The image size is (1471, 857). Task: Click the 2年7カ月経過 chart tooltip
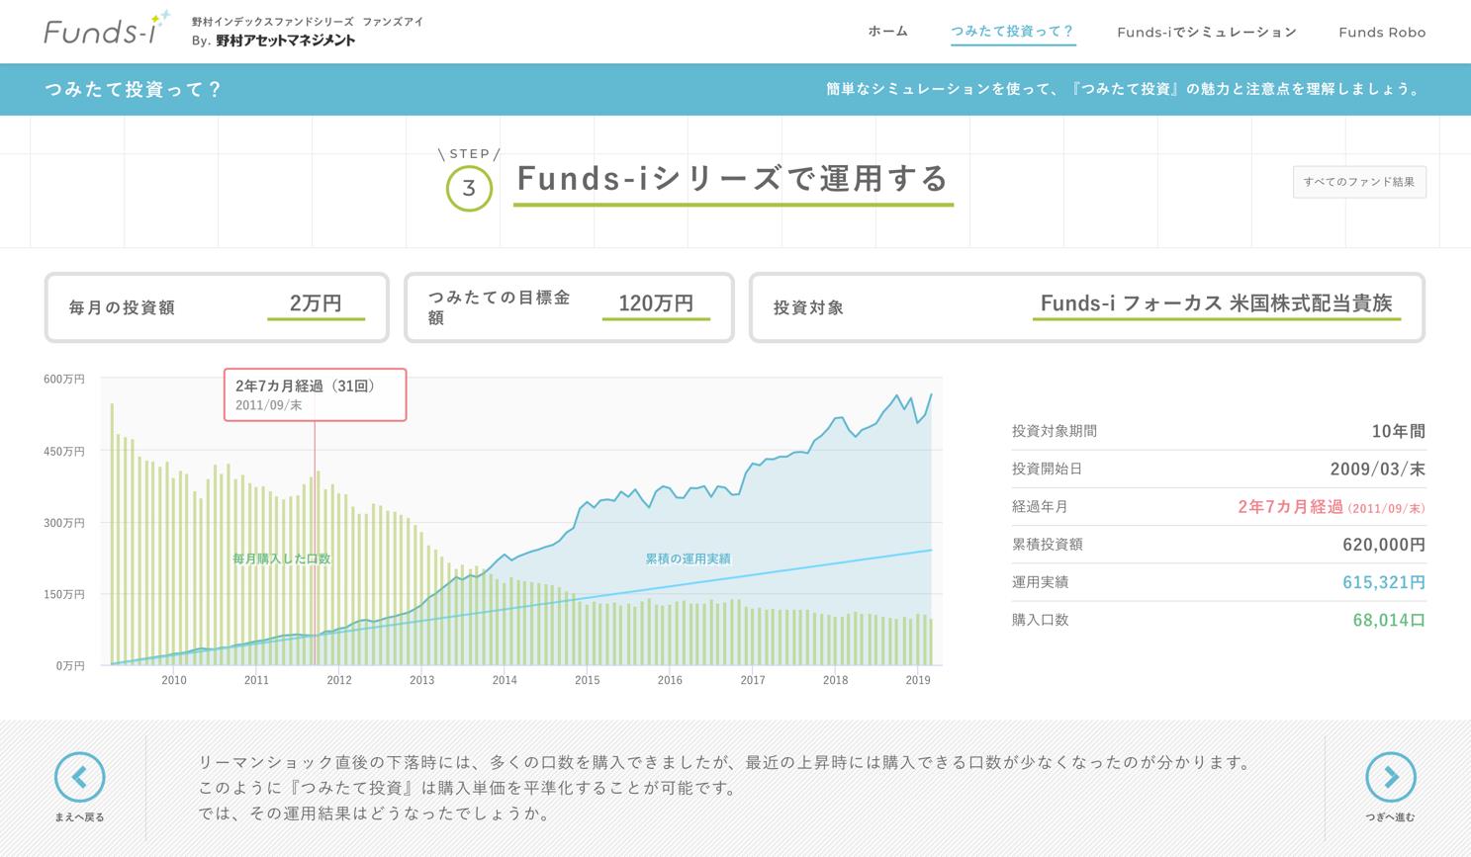pos(315,394)
